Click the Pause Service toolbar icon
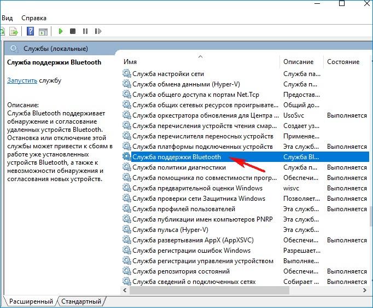 pos(85,31)
